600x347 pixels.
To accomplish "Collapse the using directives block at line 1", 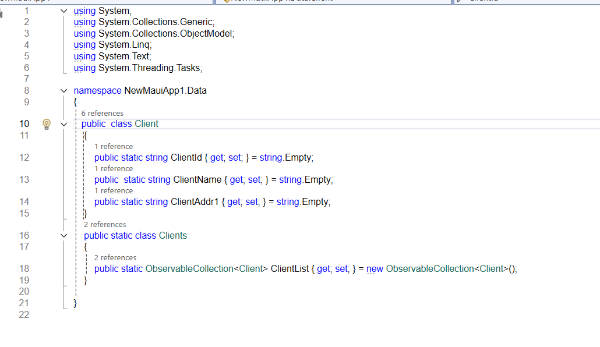I will 64,11.
